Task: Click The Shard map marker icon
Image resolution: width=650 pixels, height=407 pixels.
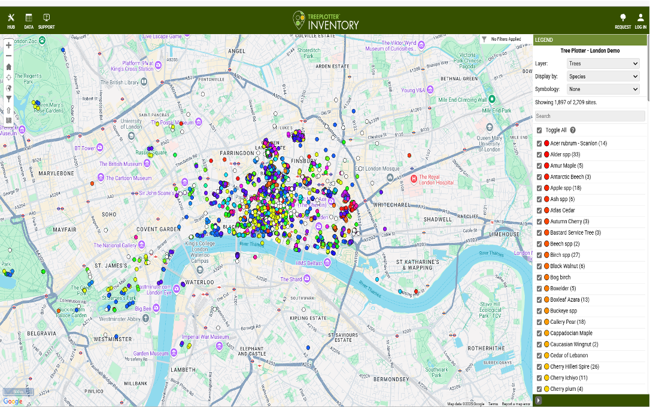Action: 307,279
